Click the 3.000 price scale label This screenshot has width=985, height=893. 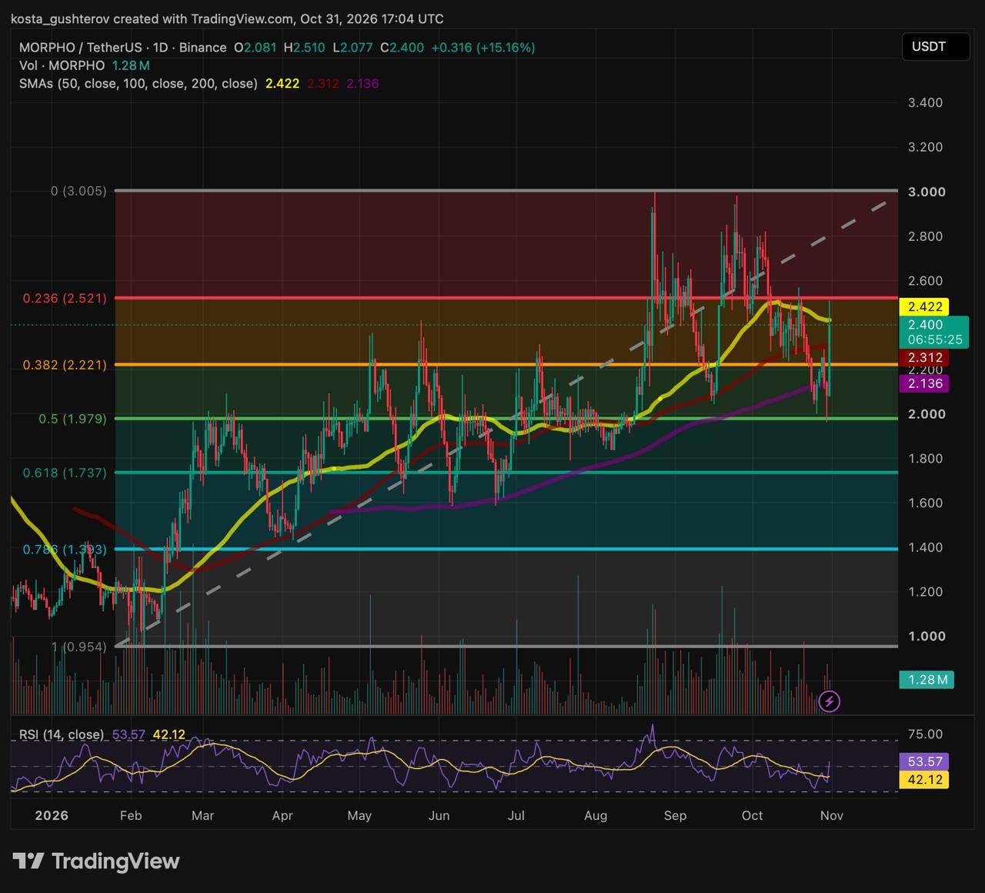(927, 192)
